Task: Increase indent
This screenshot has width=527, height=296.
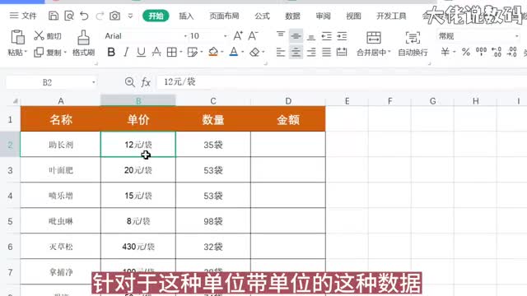Action: 342,35
